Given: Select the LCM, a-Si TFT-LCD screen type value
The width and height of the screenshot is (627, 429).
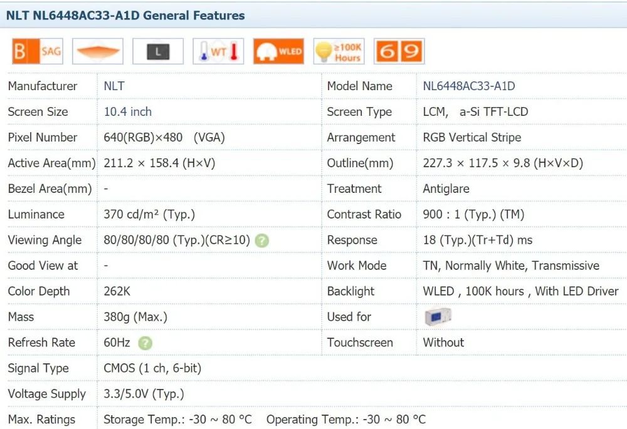Looking at the screenshot, I should pyautogui.click(x=475, y=112).
